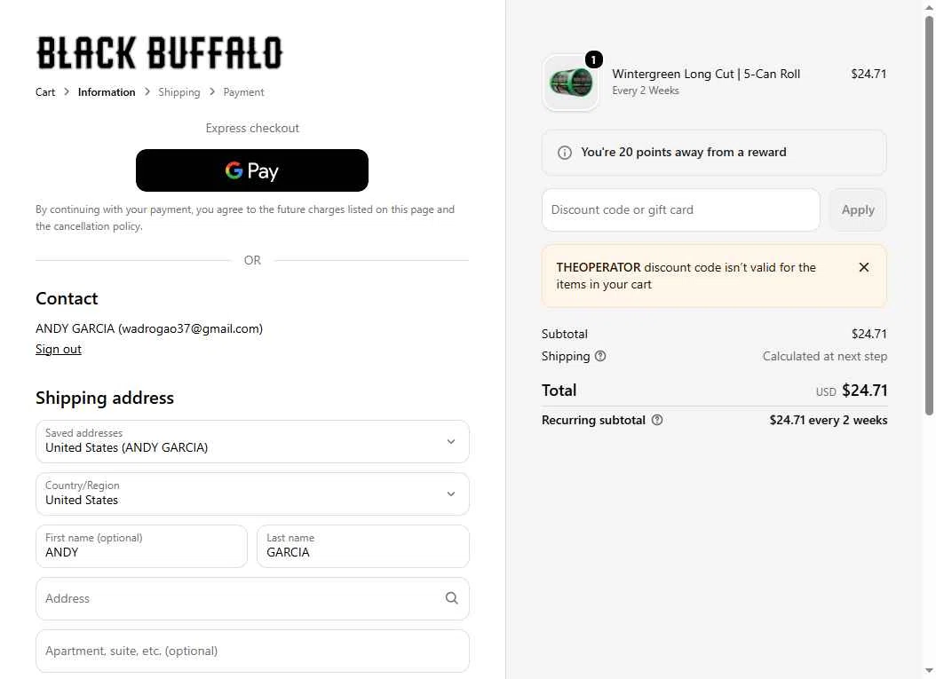This screenshot has width=936, height=679.
Task: Click into the Apartment, suite field
Action: tap(252, 651)
